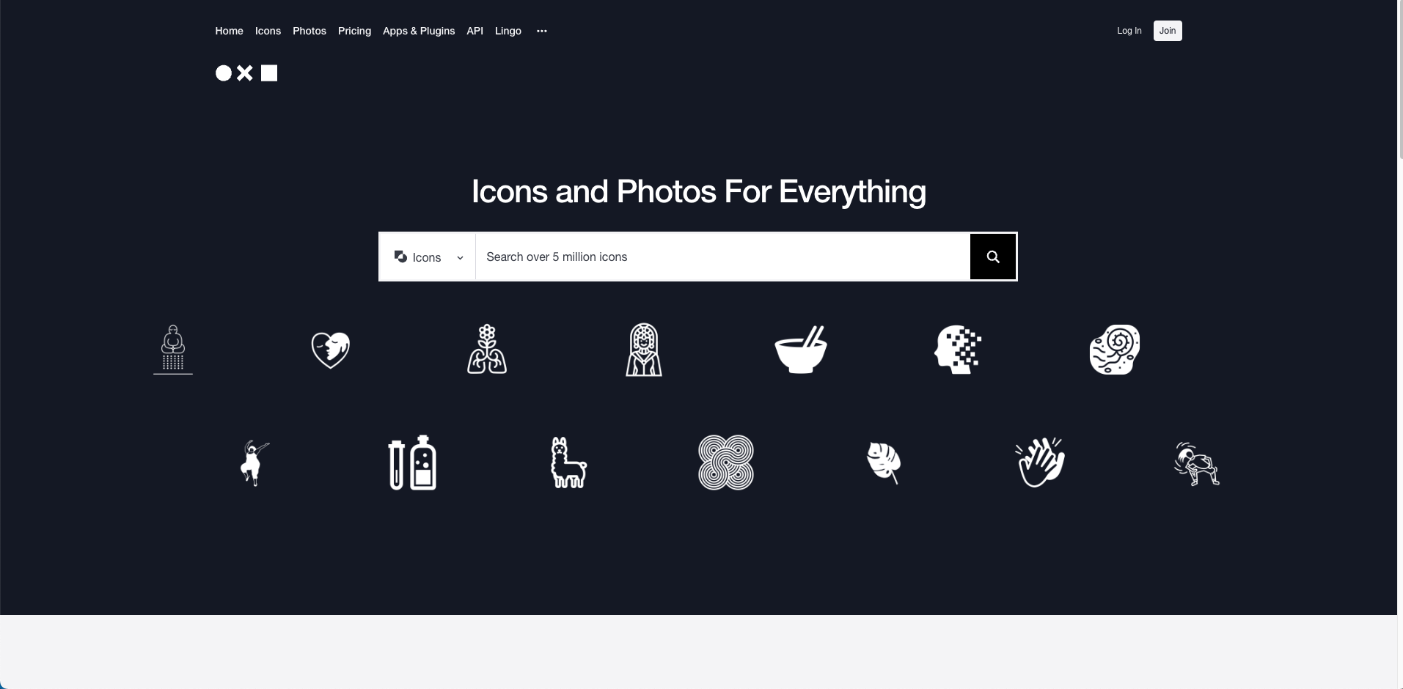Screen dimensions: 1403x689
Task: Open the Apps & Plugins menu item
Action: point(419,31)
